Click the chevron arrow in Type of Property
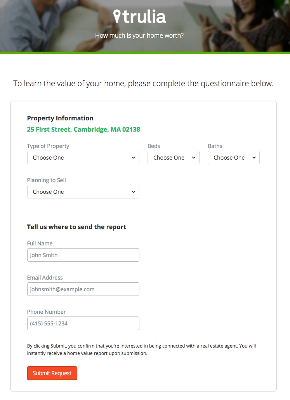Image resolution: width=290 pixels, height=400 pixels. (133, 158)
